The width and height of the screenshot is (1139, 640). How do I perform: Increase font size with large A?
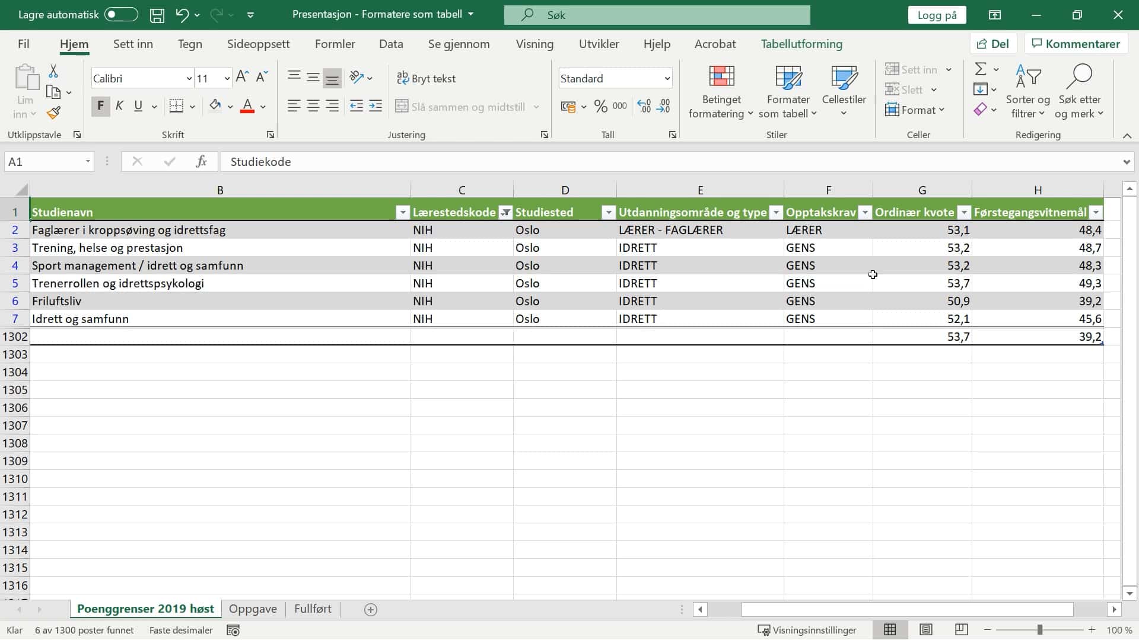[x=242, y=78]
